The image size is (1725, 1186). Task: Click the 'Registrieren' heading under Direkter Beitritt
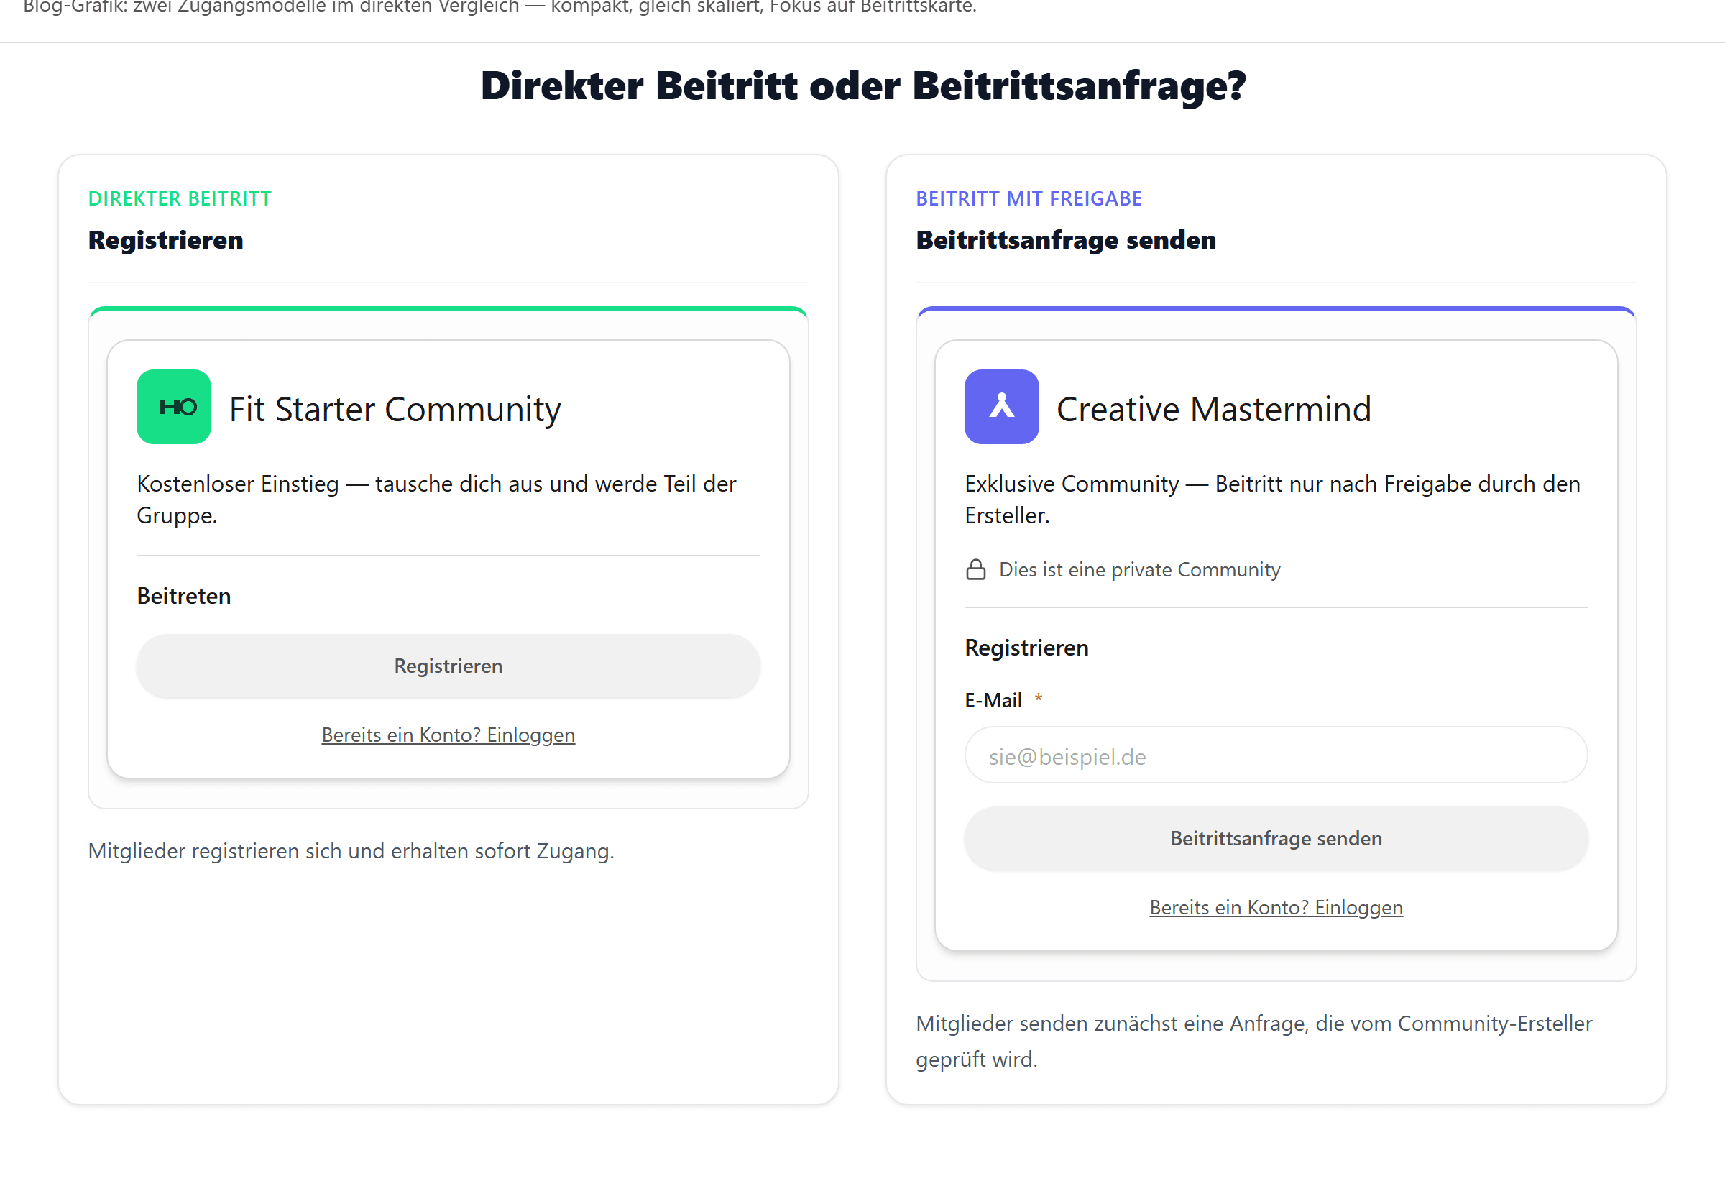[x=165, y=240]
